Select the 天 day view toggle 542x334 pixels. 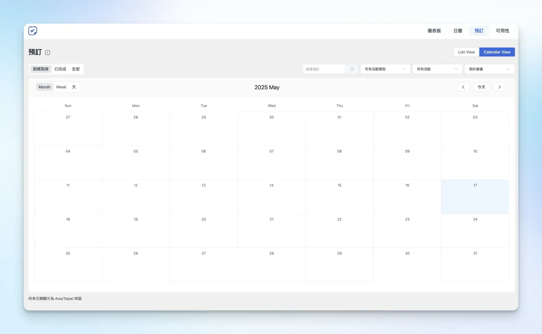click(x=74, y=87)
